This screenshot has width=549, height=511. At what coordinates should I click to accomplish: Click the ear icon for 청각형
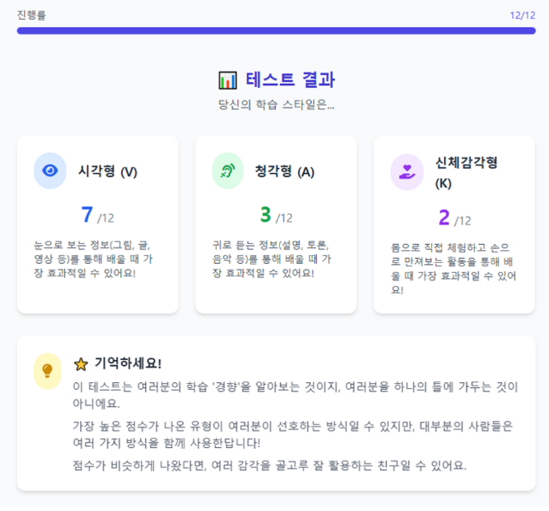pyautogui.click(x=228, y=171)
